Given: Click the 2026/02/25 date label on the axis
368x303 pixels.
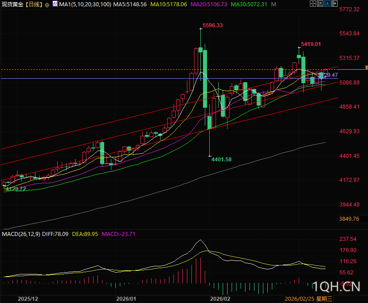Looking at the screenshot, I should pos(300,298).
